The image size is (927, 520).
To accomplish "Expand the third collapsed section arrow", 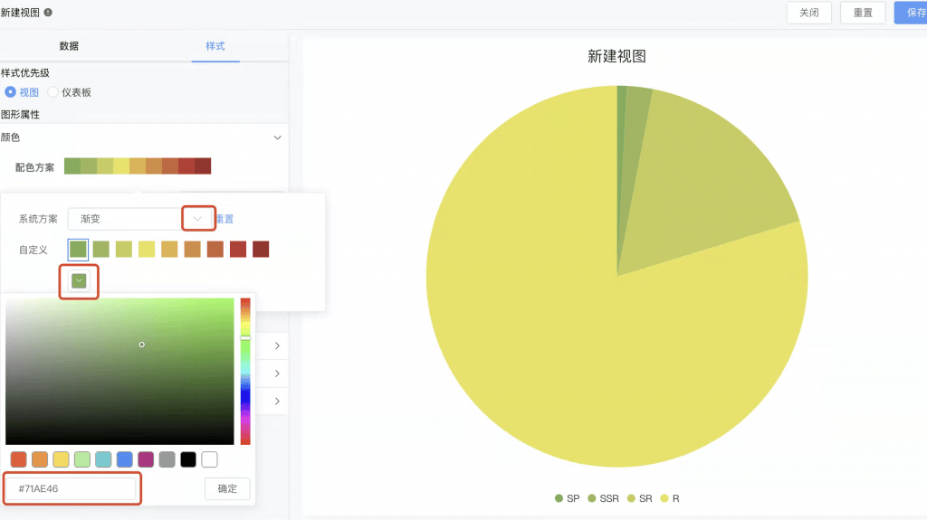I will pos(277,402).
